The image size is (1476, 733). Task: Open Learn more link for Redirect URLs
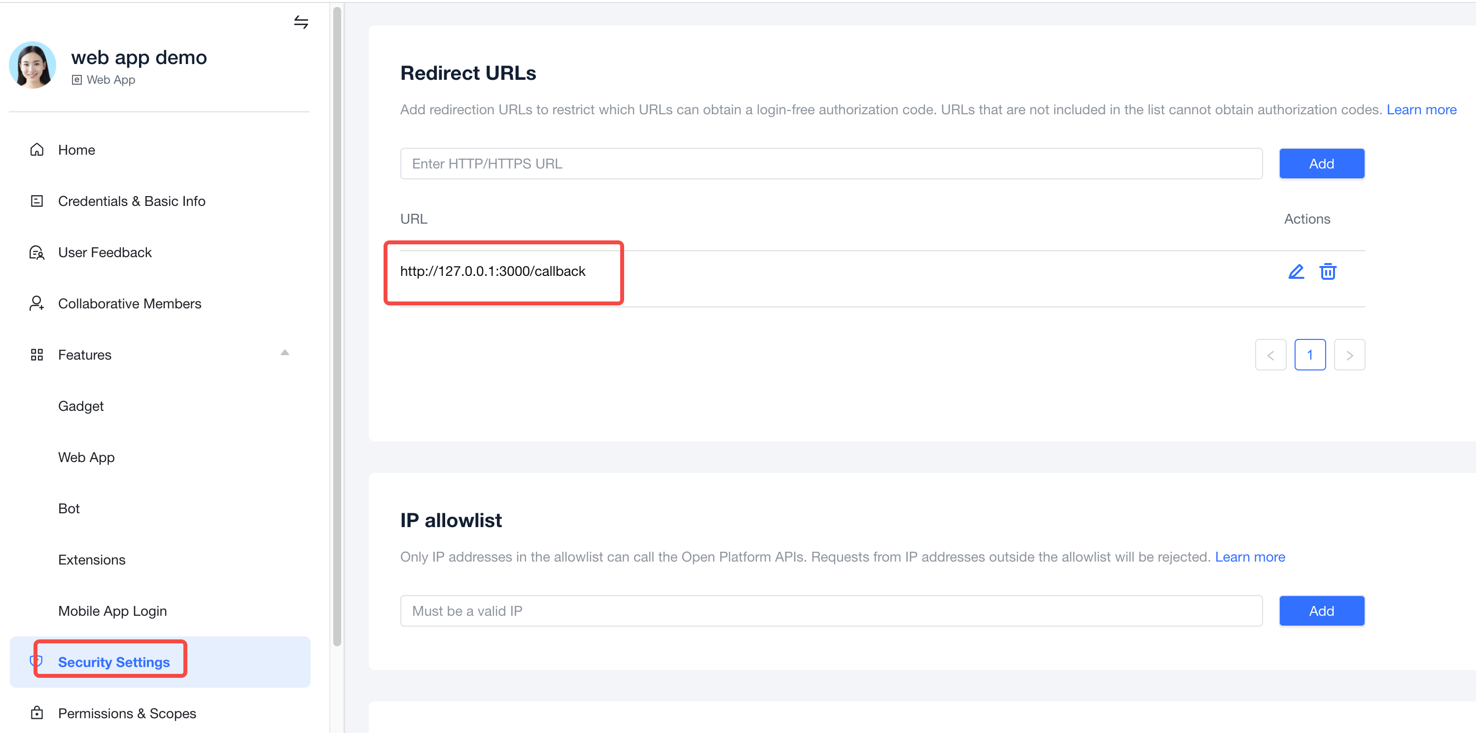click(x=1421, y=109)
